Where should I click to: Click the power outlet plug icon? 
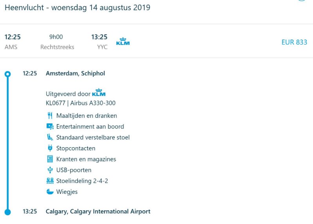(50, 148)
